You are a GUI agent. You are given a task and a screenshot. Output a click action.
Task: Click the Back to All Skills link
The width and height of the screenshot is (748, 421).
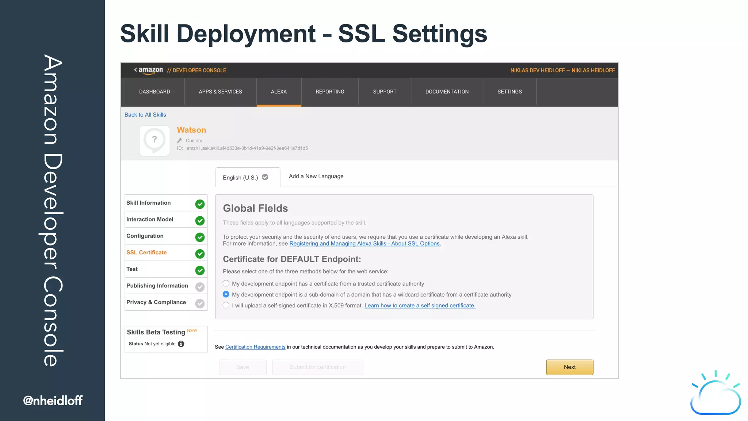[x=145, y=115]
